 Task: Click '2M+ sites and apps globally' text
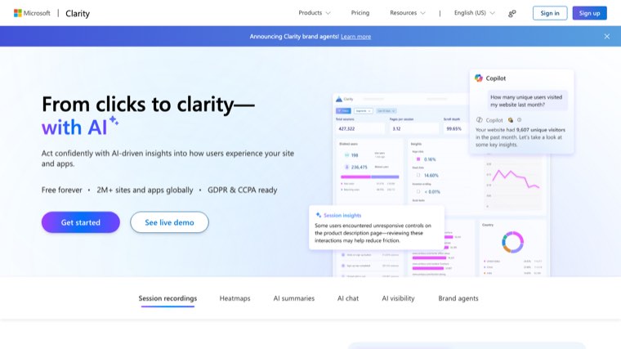145,190
